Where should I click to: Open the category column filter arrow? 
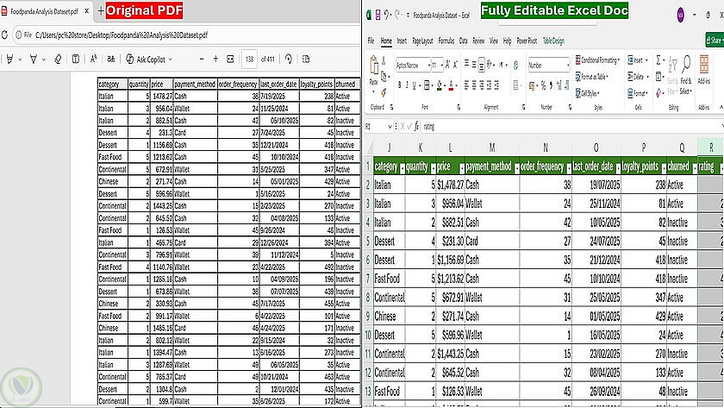click(403, 169)
